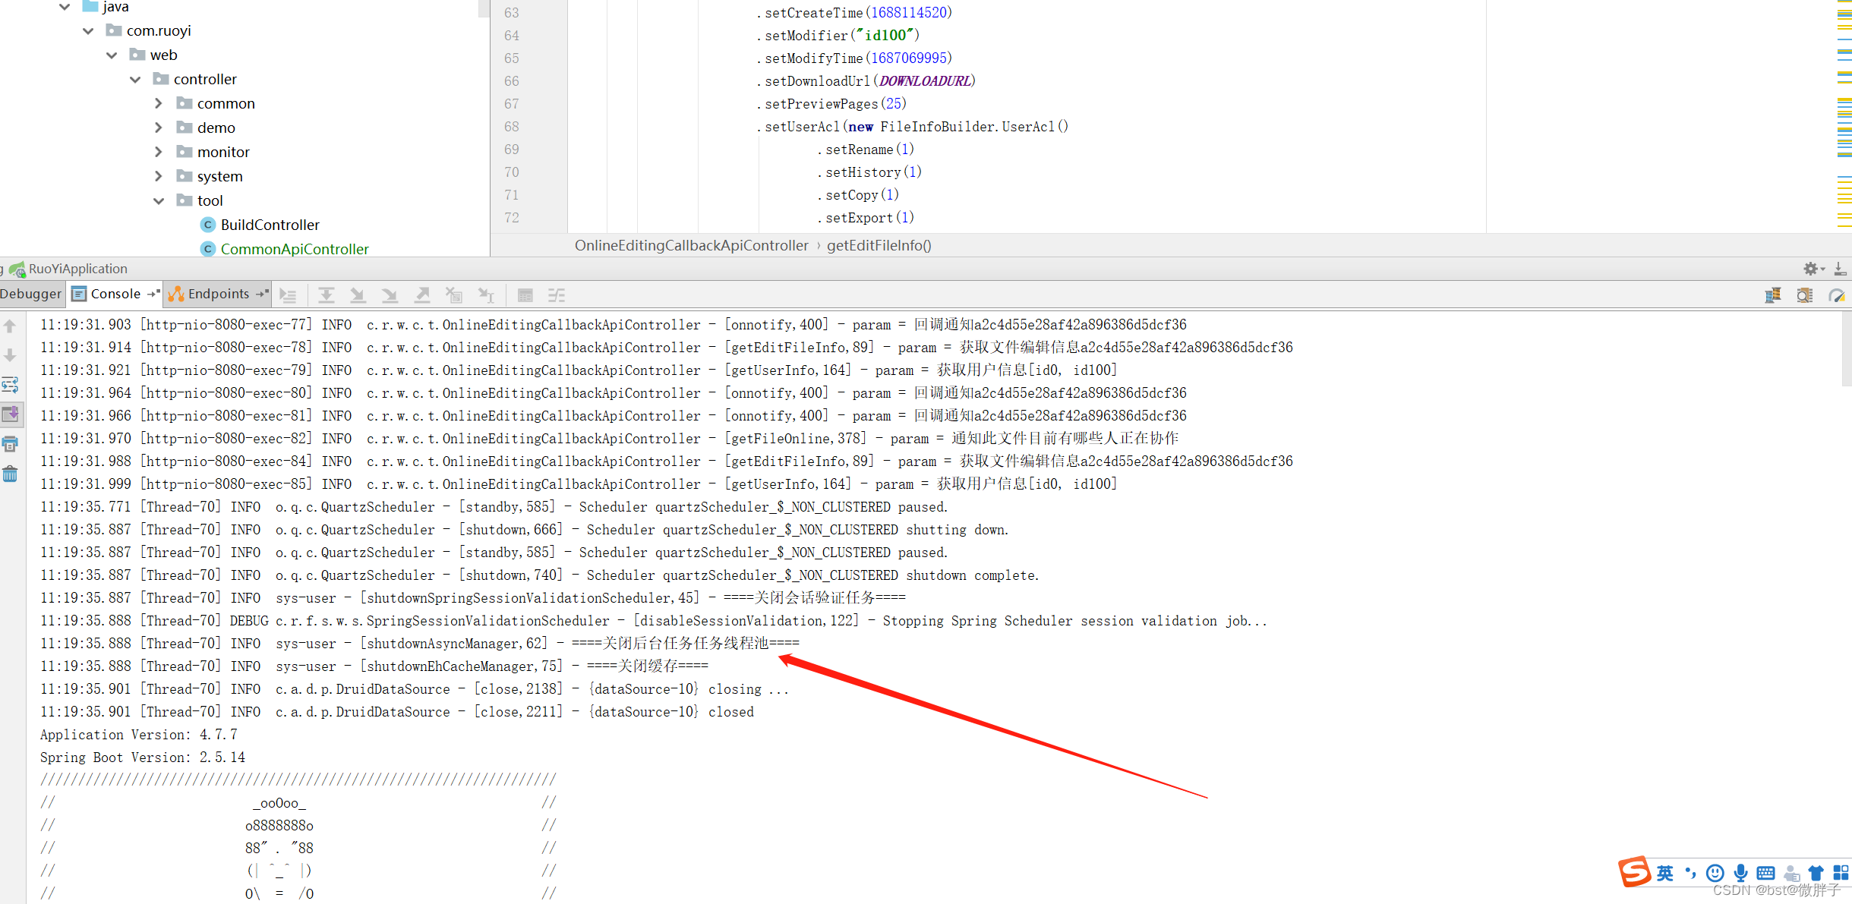The image size is (1852, 904).
Task: Expand the common package
Action: [x=159, y=103]
